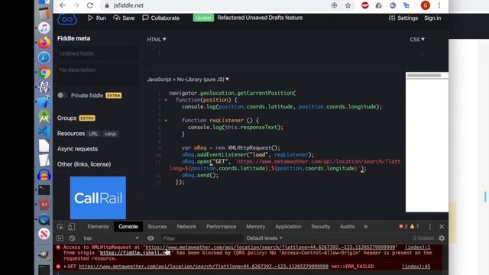This screenshot has width=489, height=275.
Task: Open the Chrome three-dot menu
Action: coord(439,5)
